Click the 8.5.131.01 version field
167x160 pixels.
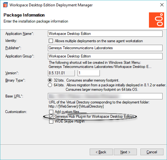(61, 73)
